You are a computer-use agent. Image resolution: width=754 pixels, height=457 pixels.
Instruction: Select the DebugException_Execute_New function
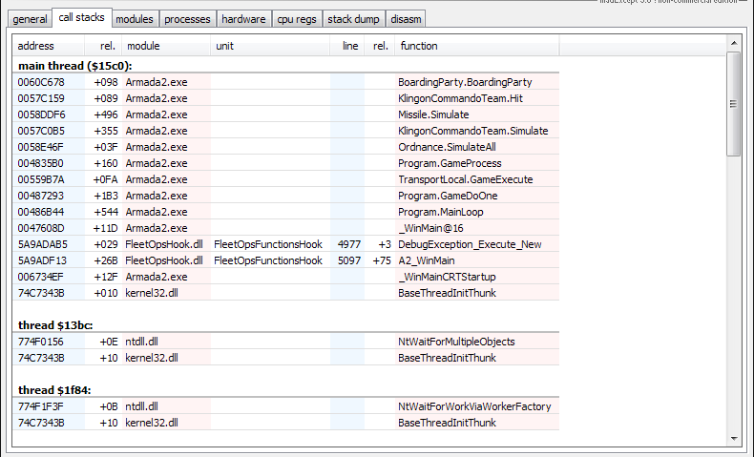click(470, 244)
